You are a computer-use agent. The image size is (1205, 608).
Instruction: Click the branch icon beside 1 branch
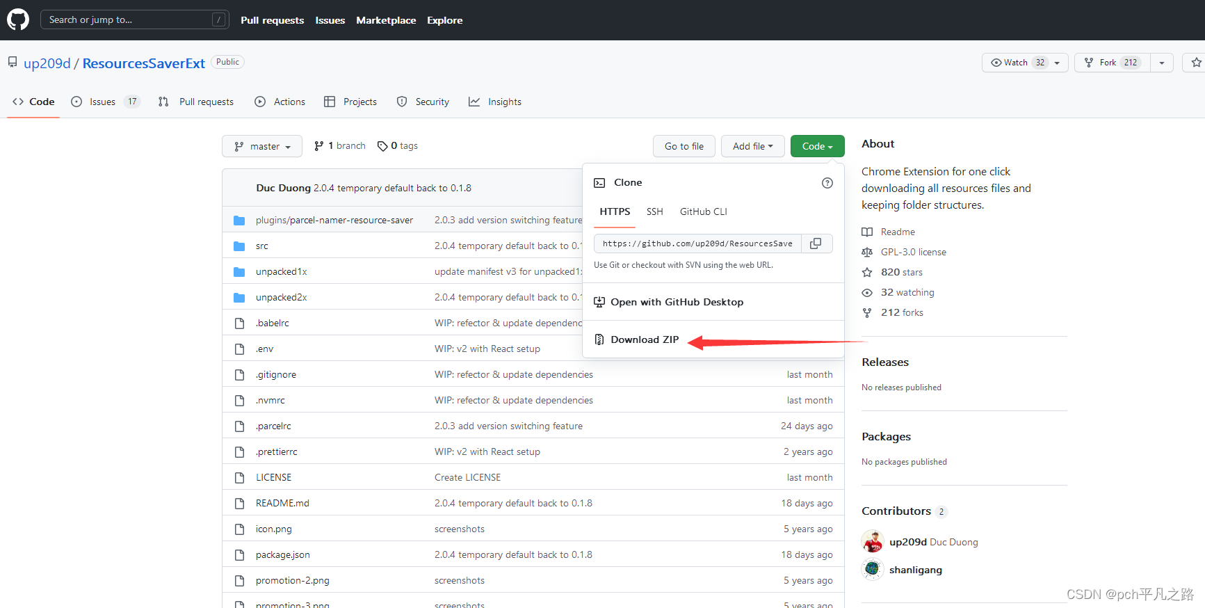point(318,146)
